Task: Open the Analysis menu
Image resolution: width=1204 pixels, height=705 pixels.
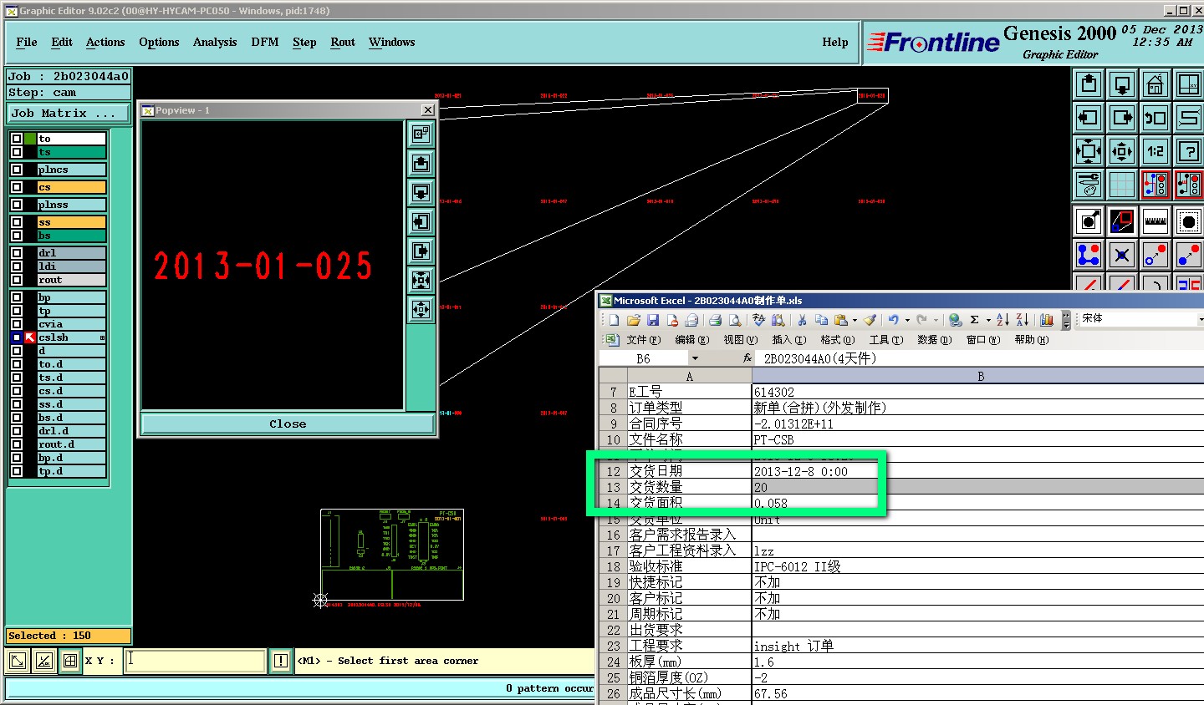Action: (x=215, y=42)
